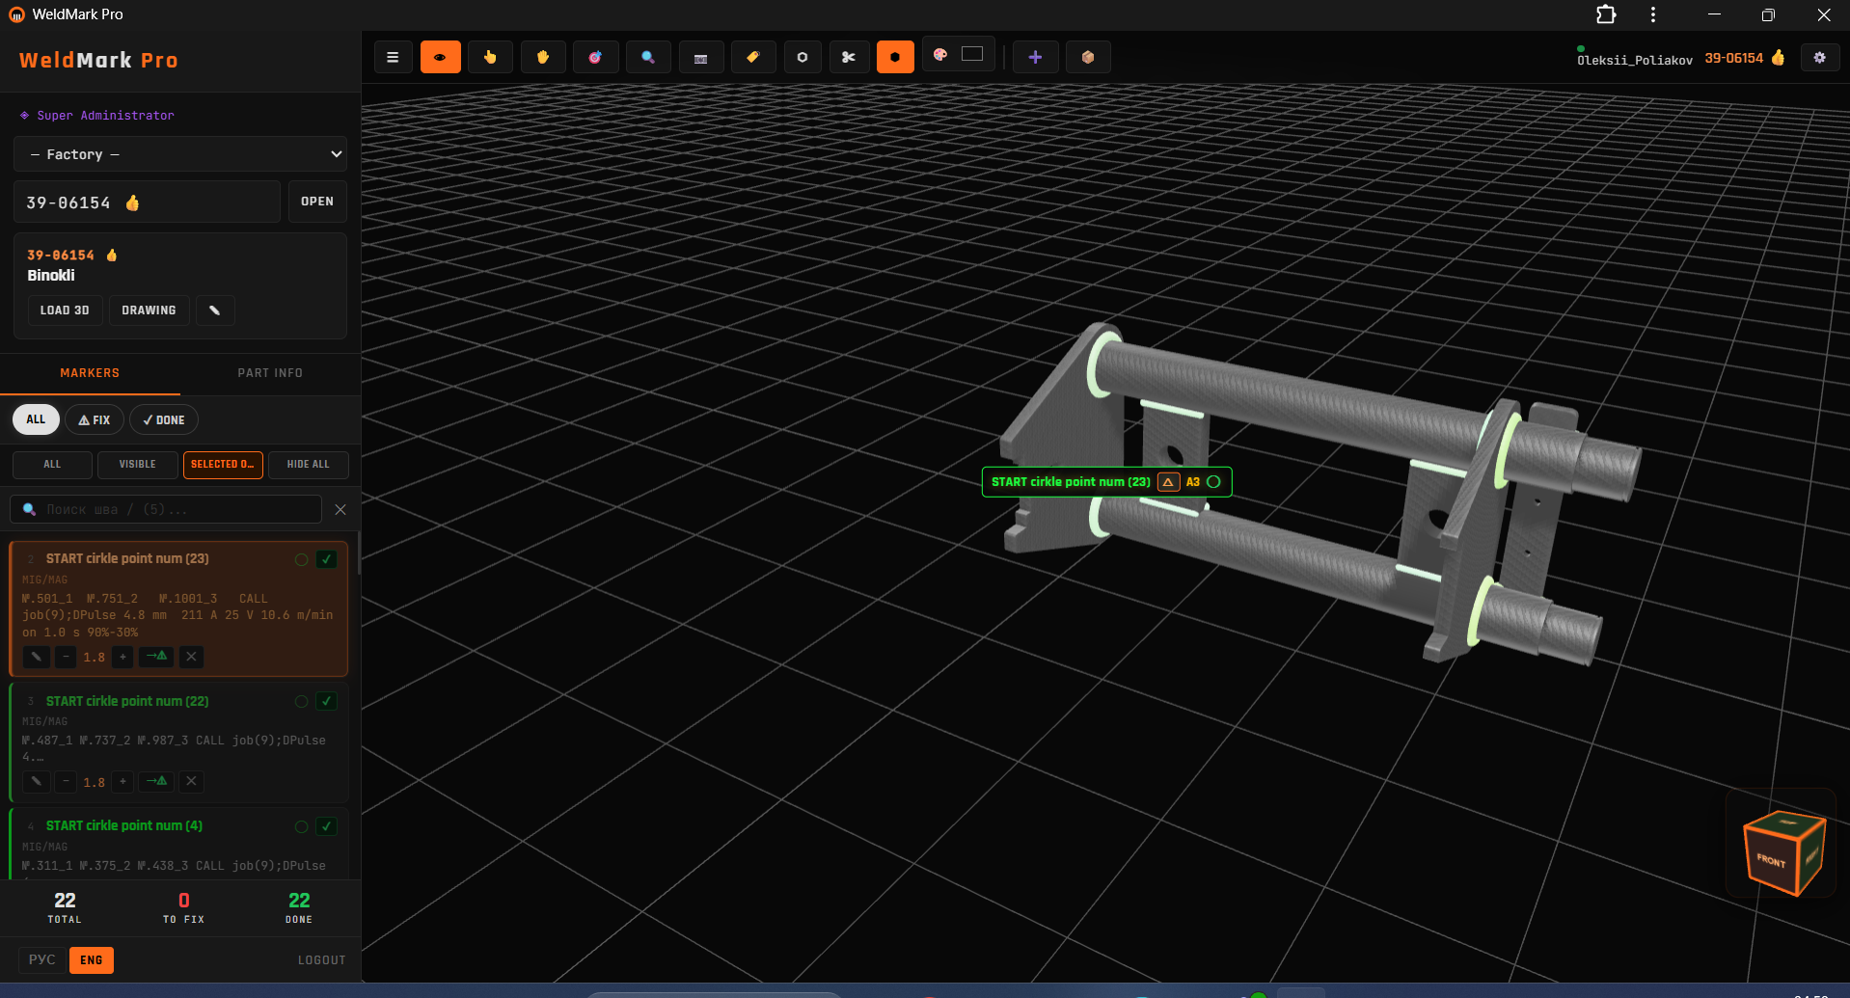The height and width of the screenshot is (998, 1850).
Task: Click the OPEN button
Action: 317,202
